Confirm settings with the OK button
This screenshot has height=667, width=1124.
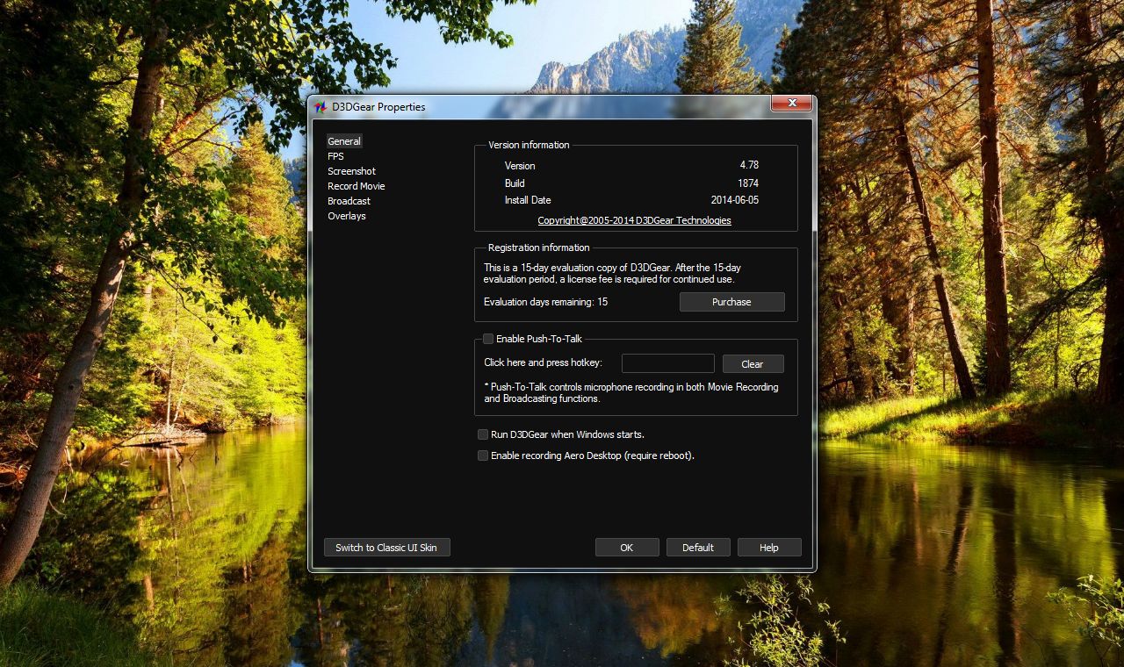coord(626,548)
